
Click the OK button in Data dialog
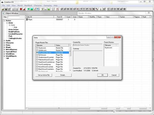tap(103, 75)
